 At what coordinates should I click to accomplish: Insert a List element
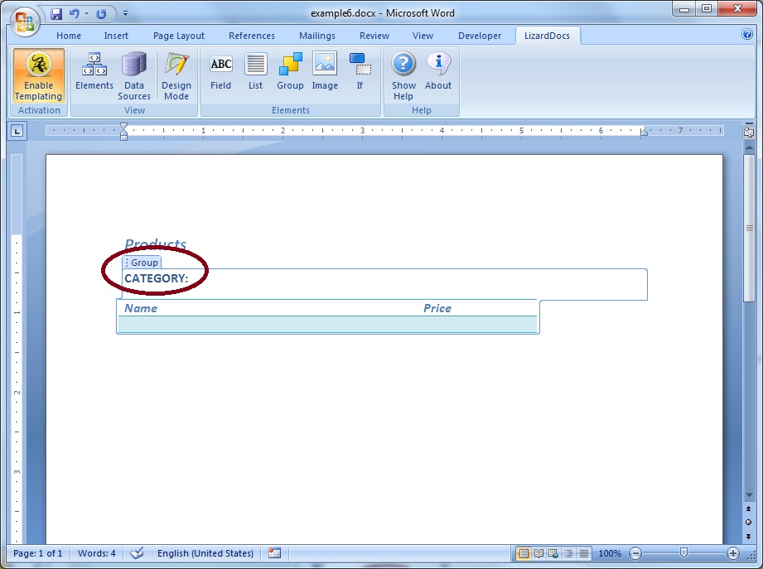[x=255, y=71]
